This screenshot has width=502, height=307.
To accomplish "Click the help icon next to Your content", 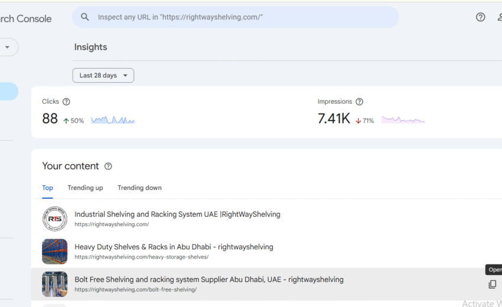I will pos(108,166).
